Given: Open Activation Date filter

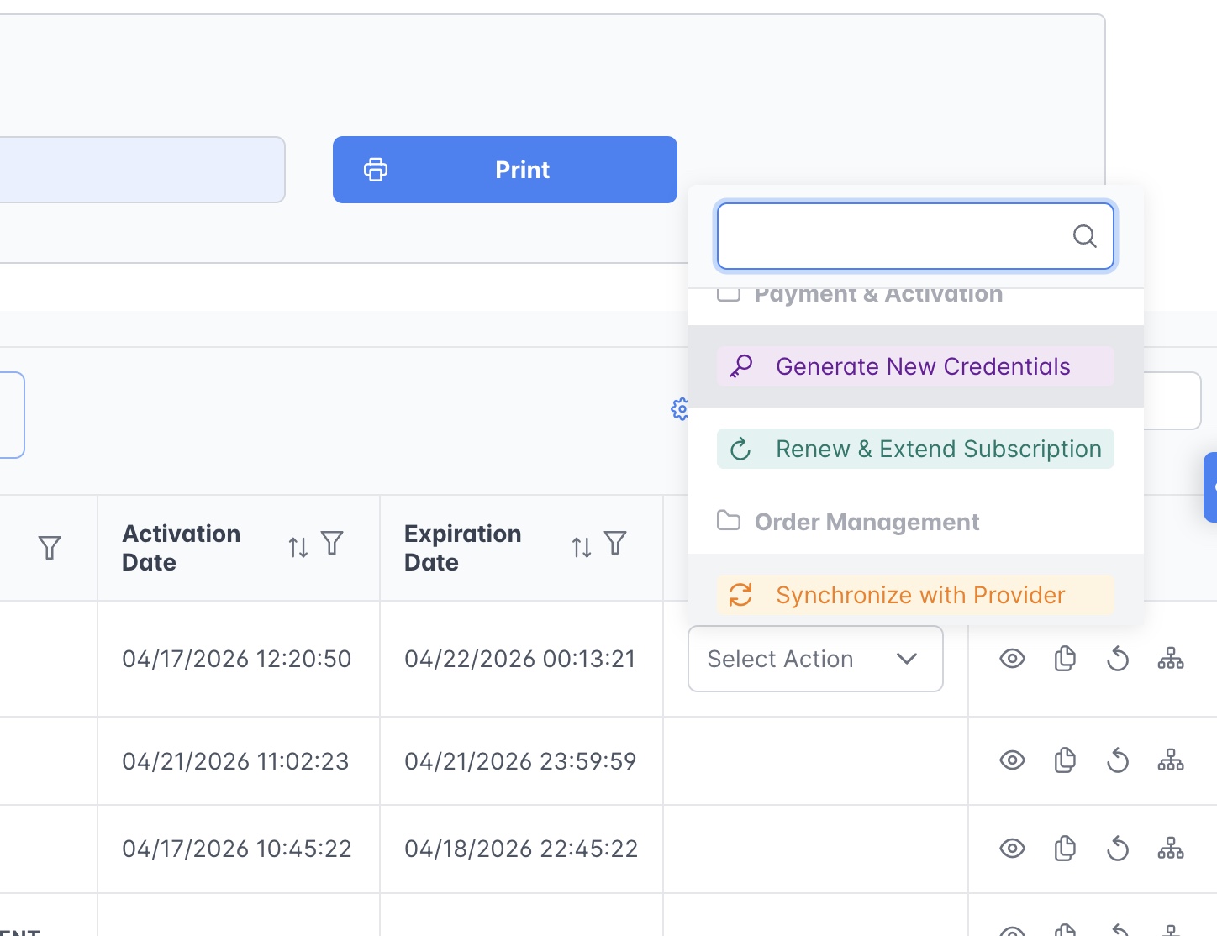Looking at the screenshot, I should tap(333, 544).
